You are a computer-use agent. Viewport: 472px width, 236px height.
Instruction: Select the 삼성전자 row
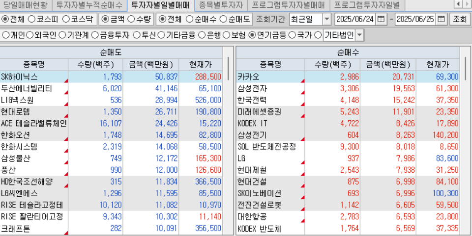point(348,88)
